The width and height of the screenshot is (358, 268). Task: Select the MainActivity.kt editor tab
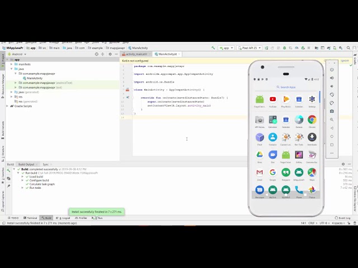[x=168, y=54]
